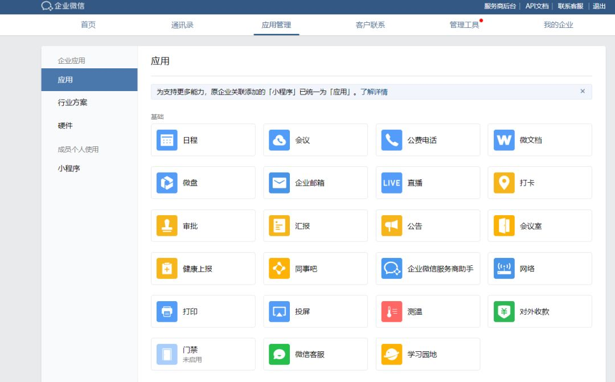Viewport: 615px width, 382px height.
Task: Open the 日程 calendar app icon
Action: click(167, 140)
